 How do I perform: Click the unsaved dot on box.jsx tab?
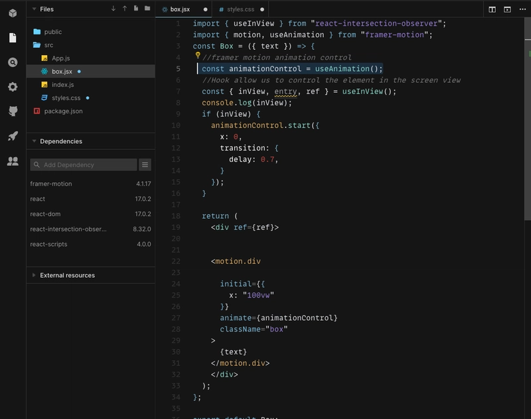pos(205,9)
